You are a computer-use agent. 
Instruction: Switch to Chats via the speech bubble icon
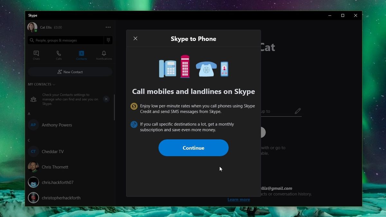[x=36, y=55]
